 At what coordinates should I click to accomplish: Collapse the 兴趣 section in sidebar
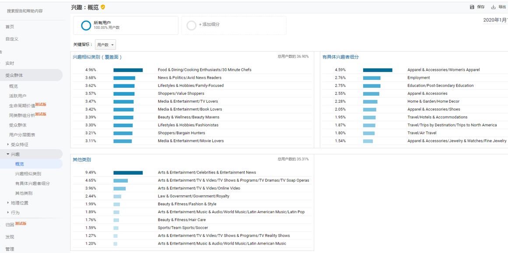click(8, 154)
